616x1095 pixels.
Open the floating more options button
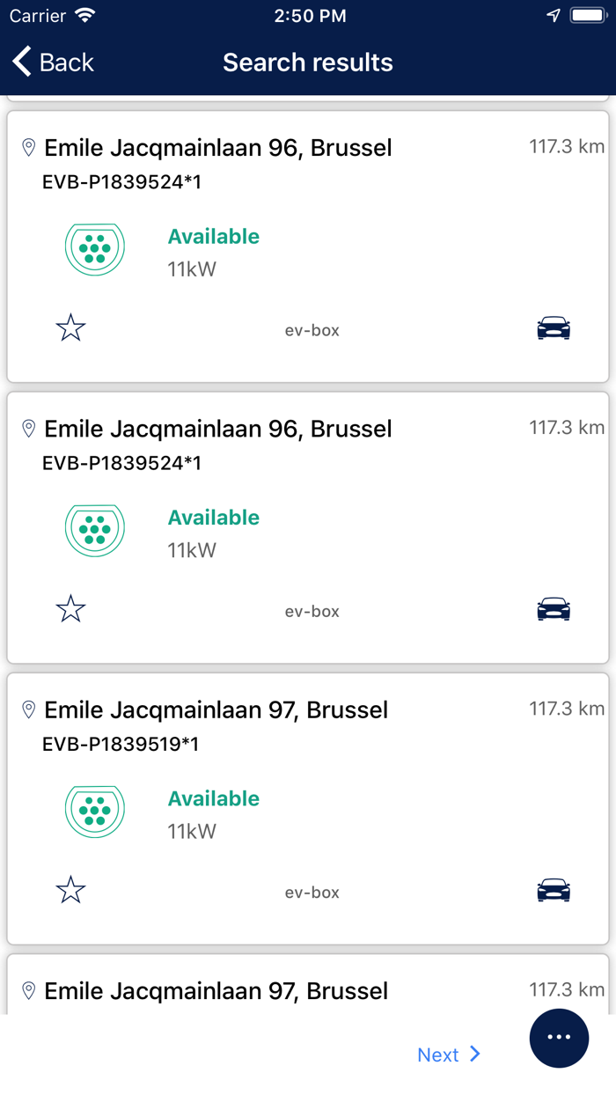coord(559,1038)
